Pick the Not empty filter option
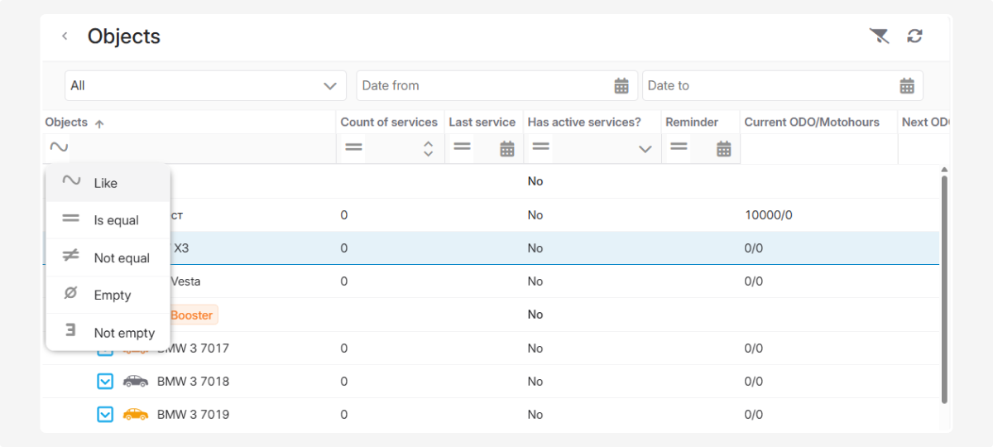This screenshot has height=447, width=993. point(124,333)
